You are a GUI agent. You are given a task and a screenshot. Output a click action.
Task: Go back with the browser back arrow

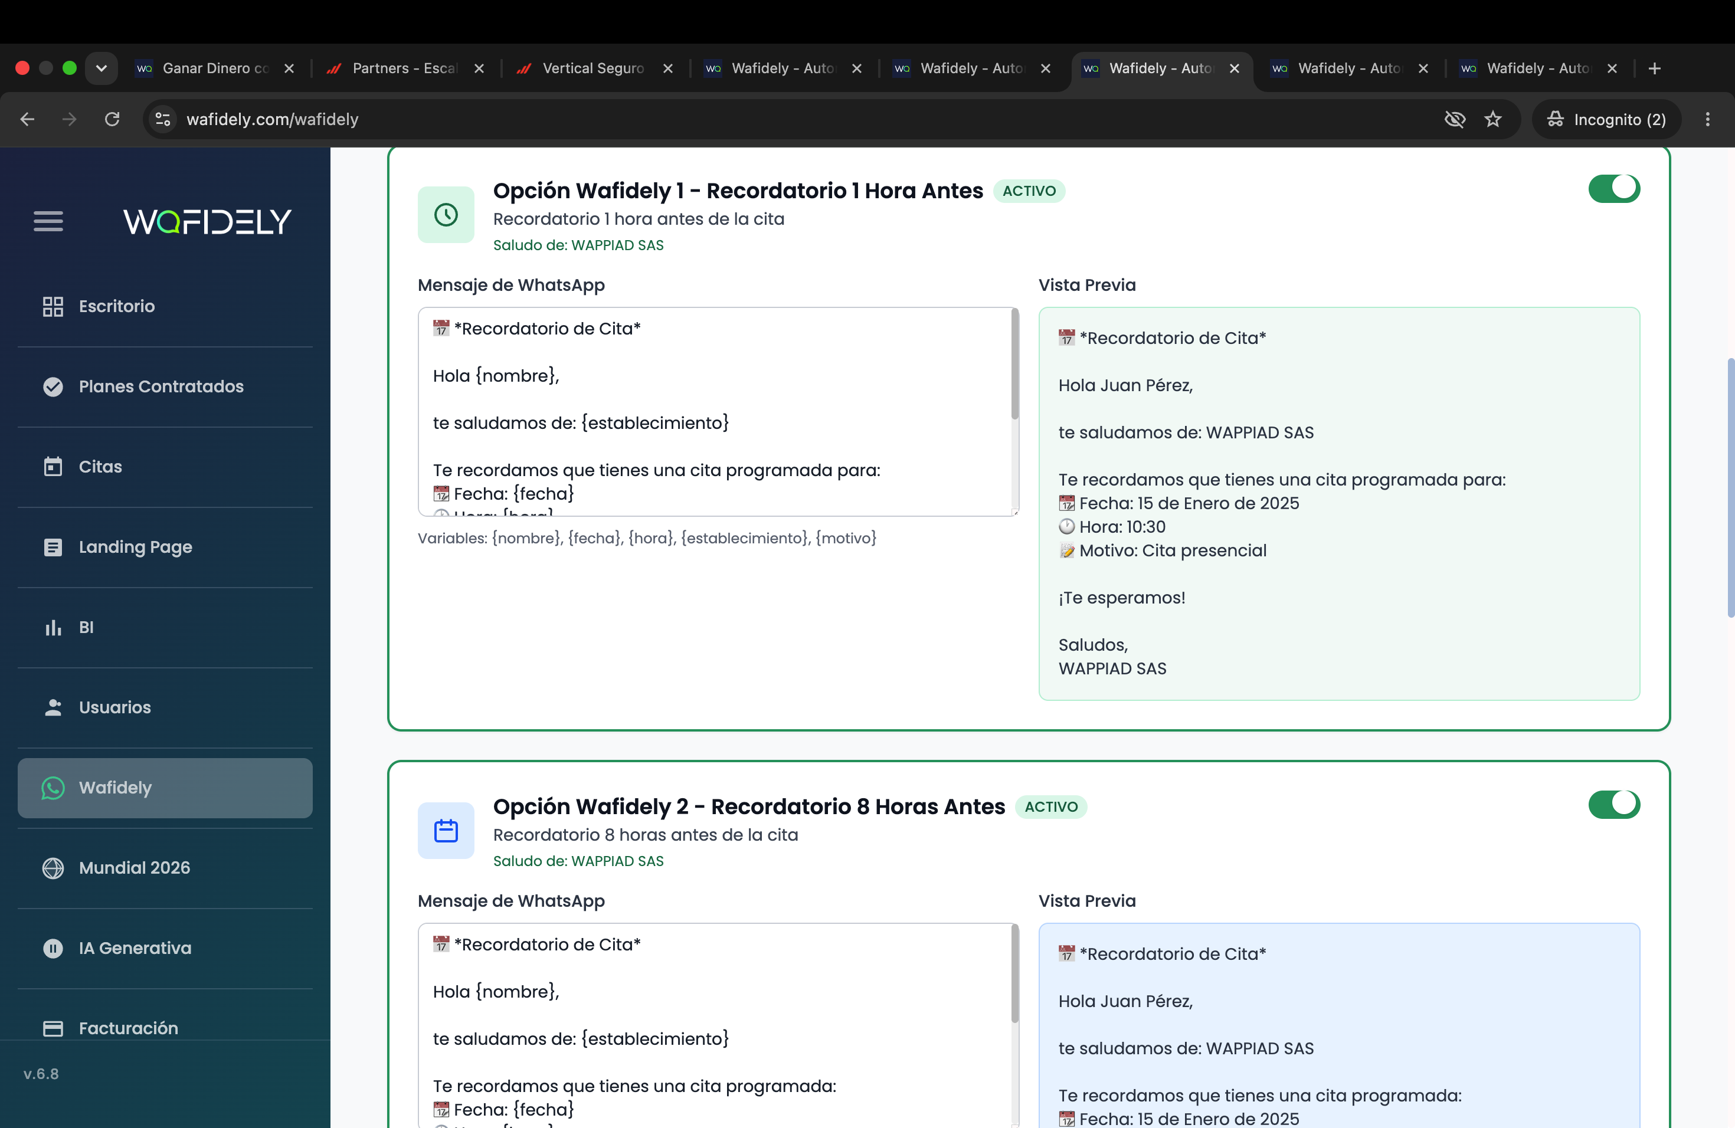point(27,119)
